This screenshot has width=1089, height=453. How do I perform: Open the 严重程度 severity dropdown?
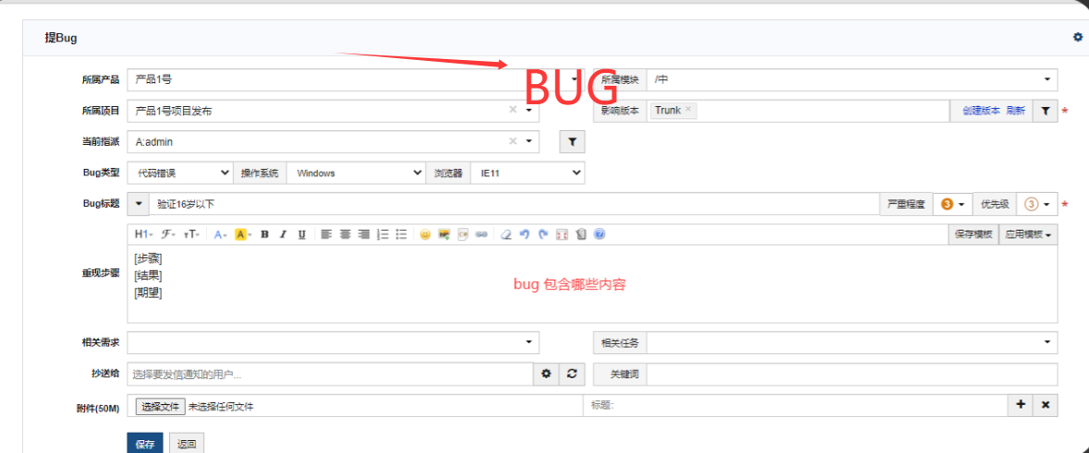pyautogui.click(x=952, y=204)
